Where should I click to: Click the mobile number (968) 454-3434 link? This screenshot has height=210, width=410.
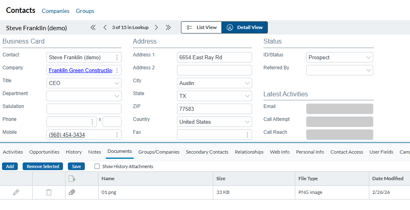click(x=67, y=135)
